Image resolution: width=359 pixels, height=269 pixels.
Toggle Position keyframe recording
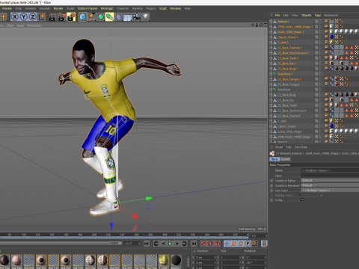[227, 244]
